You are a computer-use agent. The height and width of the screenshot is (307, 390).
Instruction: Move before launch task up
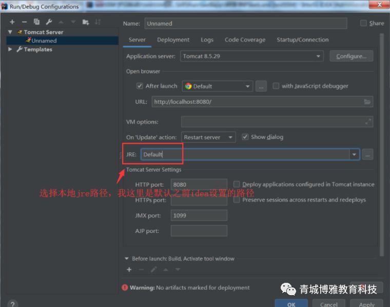[166, 269]
